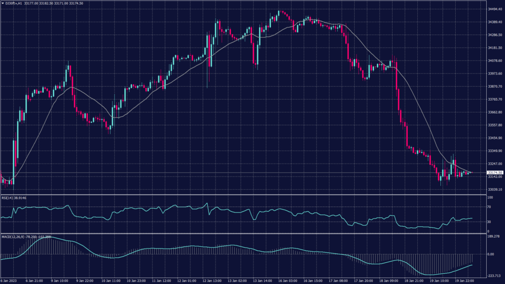Click the 6 Jan 2023 time axis label
The image size is (505, 284).
(9, 281)
